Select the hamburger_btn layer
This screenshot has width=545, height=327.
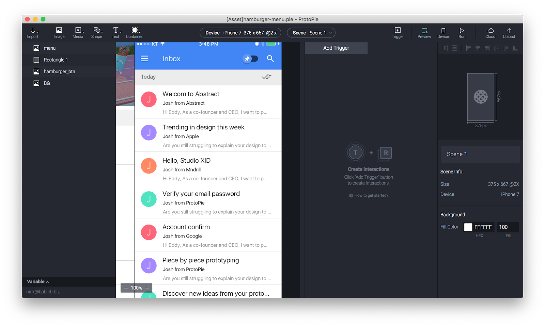(69, 71)
